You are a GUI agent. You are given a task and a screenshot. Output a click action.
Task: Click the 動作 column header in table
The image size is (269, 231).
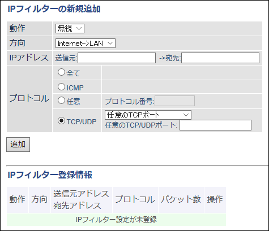[x=18, y=200]
